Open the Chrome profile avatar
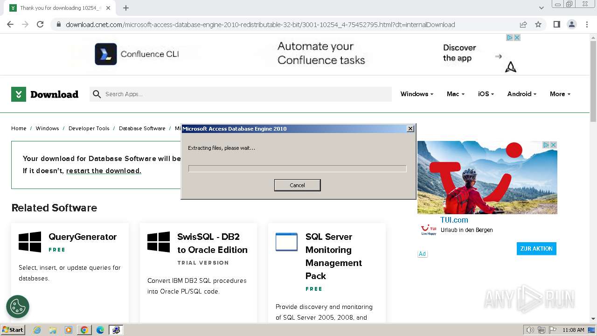The height and width of the screenshot is (336, 597). 571,24
